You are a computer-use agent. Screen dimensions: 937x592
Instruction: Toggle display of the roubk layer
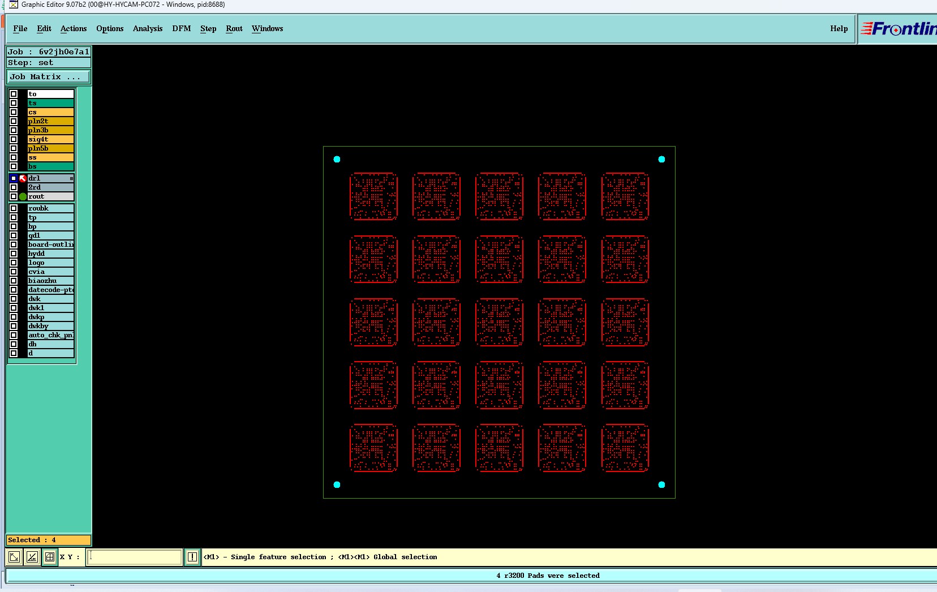(14, 208)
